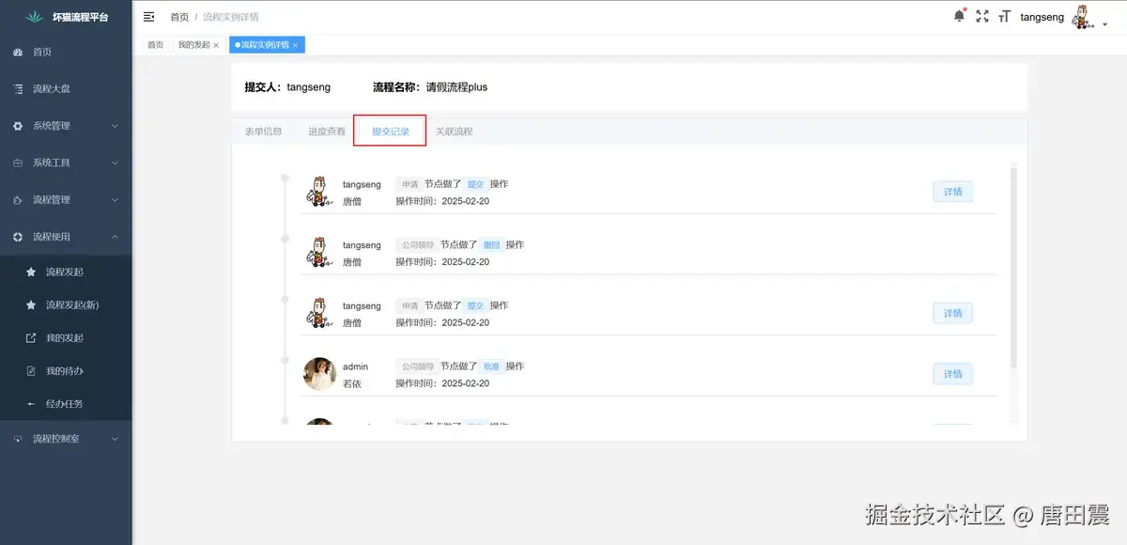Image resolution: width=1127 pixels, height=545 pixels.
Task: Click the 流程大盘 list icon
Action: pyautogui.click(x=18, y=89)
